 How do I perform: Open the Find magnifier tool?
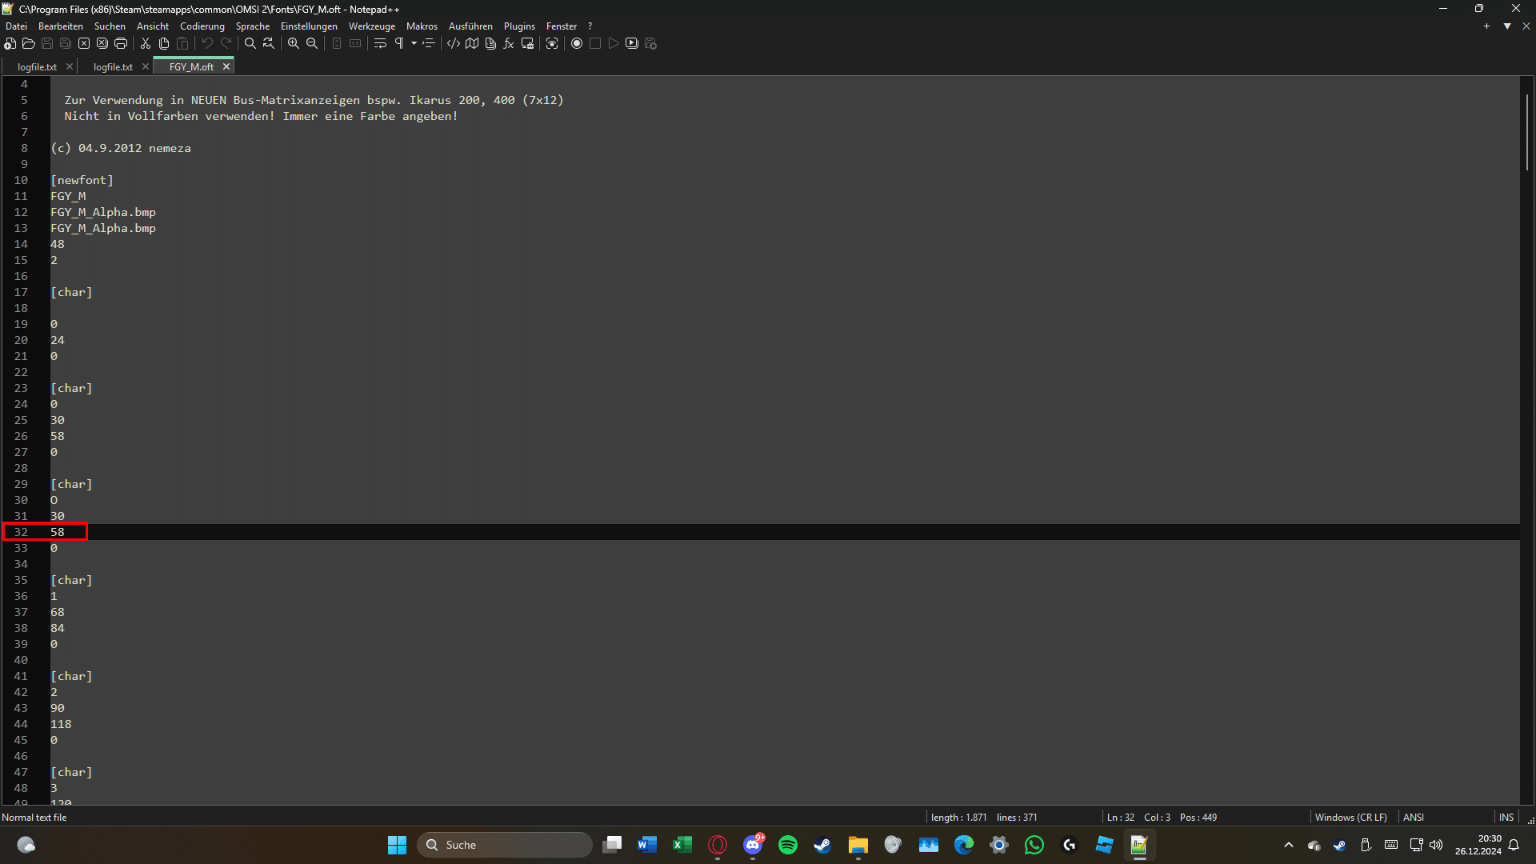[x=250, y=43]
